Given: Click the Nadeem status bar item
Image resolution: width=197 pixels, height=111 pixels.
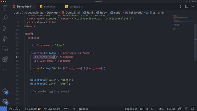Looking at the screenshot, I should point(32,109).
